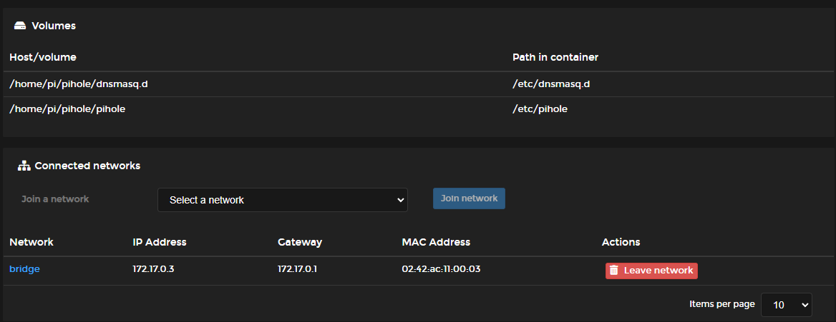Click the MAC address 02:42:ac:11:00:03
The image size is (836, 322).
pos(442,269)
